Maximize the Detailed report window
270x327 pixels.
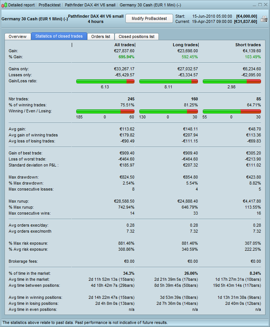260,5
